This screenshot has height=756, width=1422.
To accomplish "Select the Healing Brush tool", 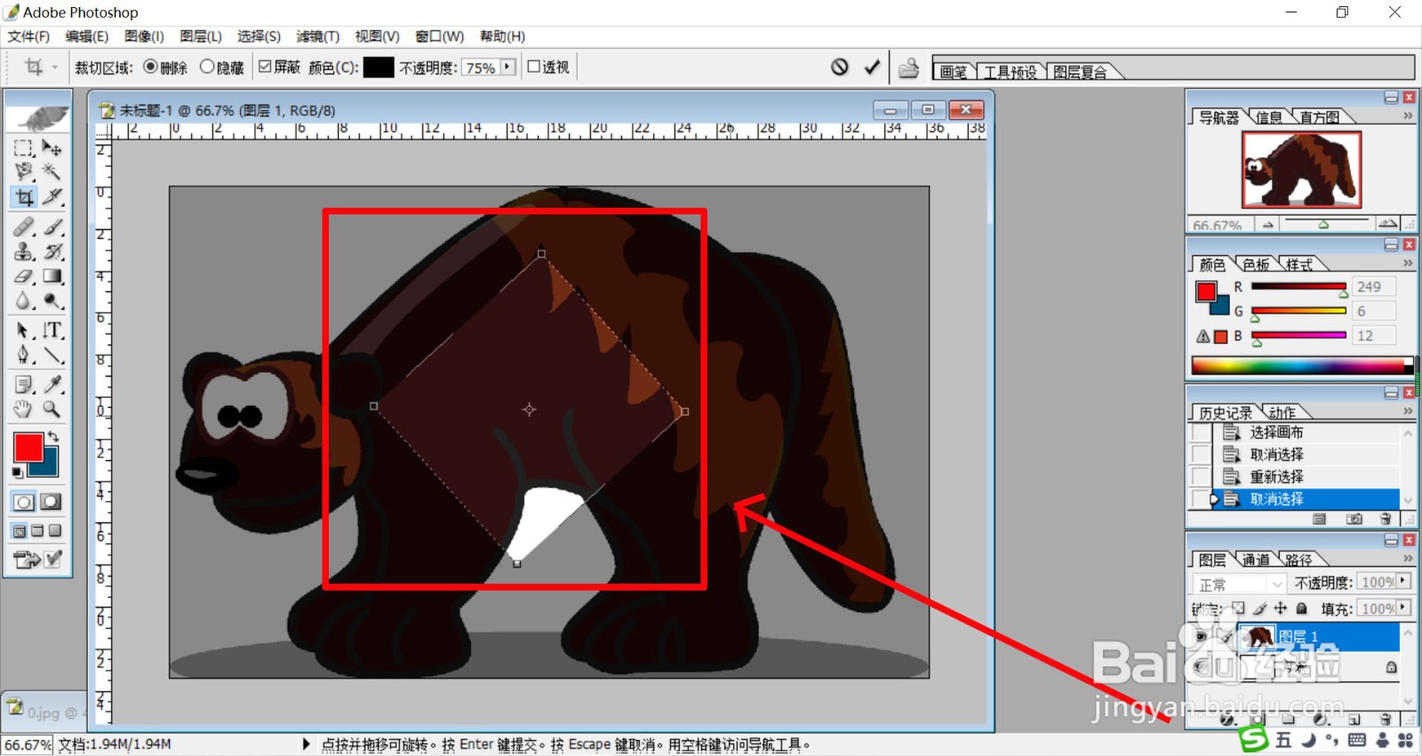I will click(24, 227).
